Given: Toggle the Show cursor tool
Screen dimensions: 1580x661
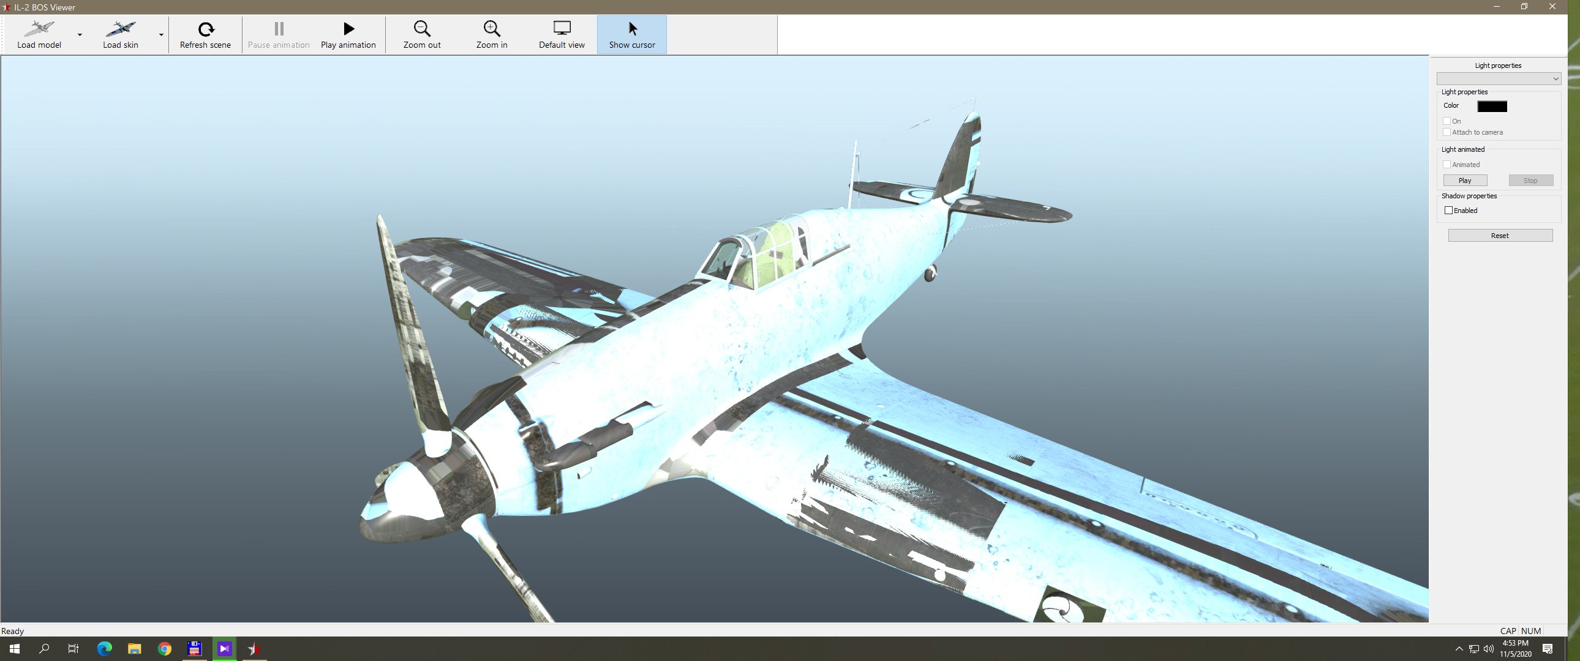Looking at the screenshot, I should click(632, 35).
